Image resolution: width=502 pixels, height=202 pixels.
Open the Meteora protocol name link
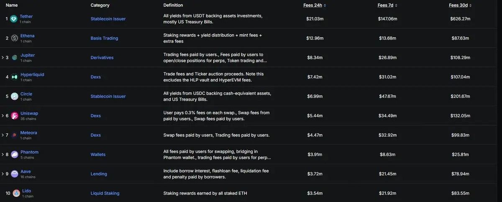[x=29, y=133]
